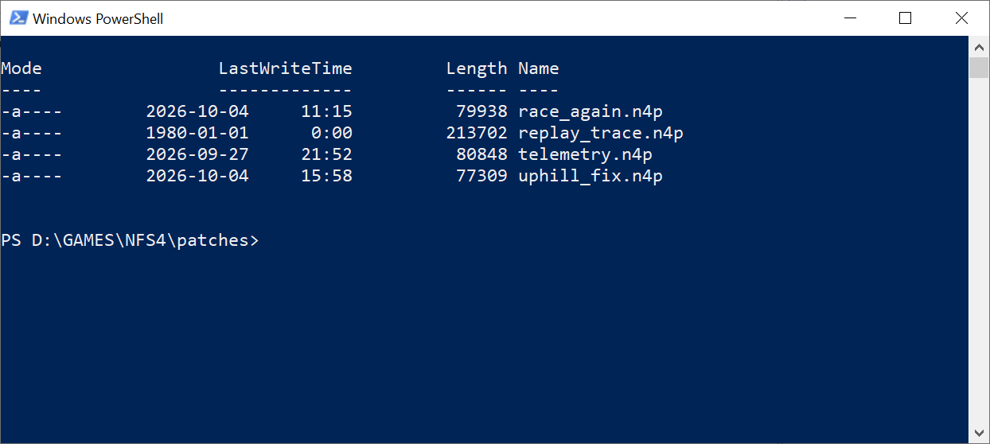Maximize the Windows PowerShell window
The width and height of the screenshot is (990, 444).
tap(905, 18)
